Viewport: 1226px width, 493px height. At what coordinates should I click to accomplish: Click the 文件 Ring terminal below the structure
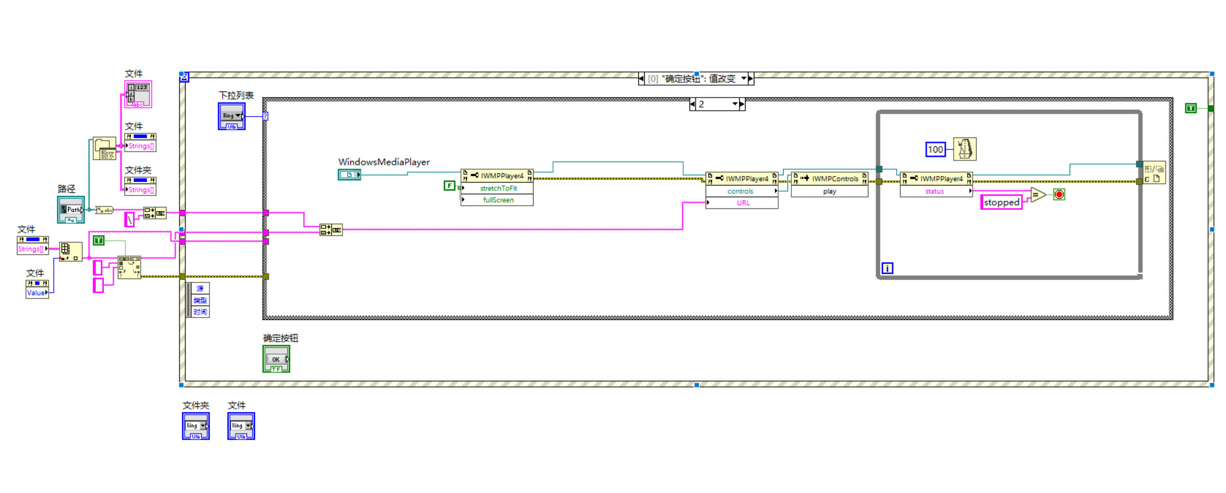pyautogui.click(x=241, y=426)
